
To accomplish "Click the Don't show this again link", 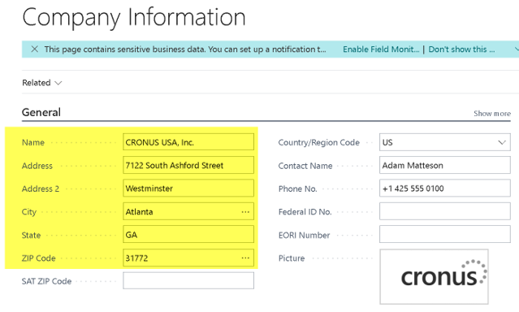I will click(461, 50).
